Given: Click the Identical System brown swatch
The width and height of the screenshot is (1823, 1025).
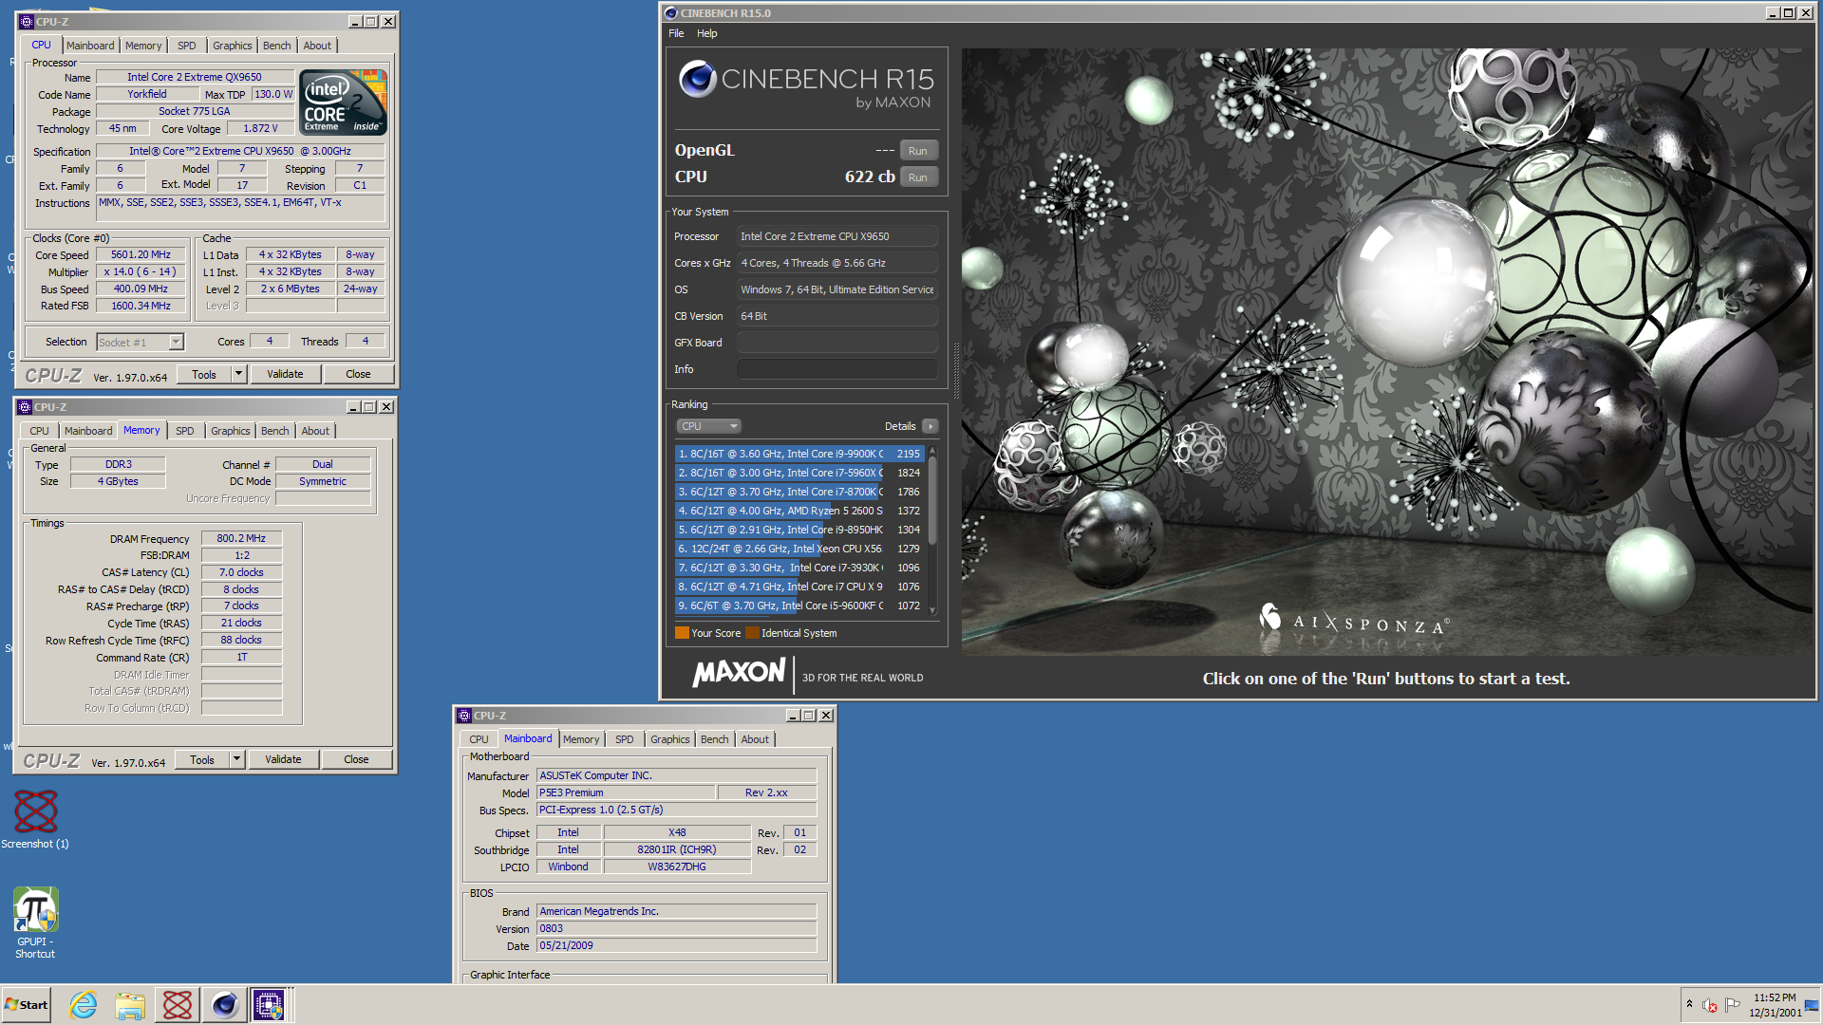Looking at the screenshot, I should tap(752, 633).
